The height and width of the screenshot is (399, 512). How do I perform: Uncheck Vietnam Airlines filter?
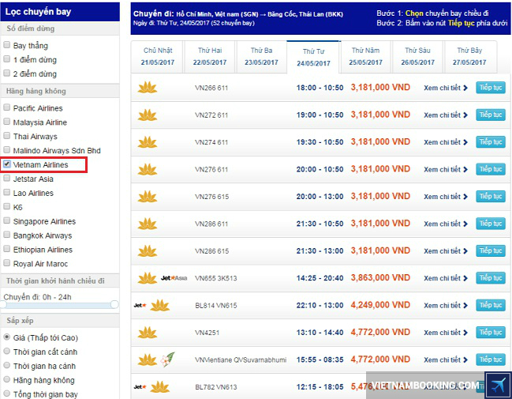(6, 164)
